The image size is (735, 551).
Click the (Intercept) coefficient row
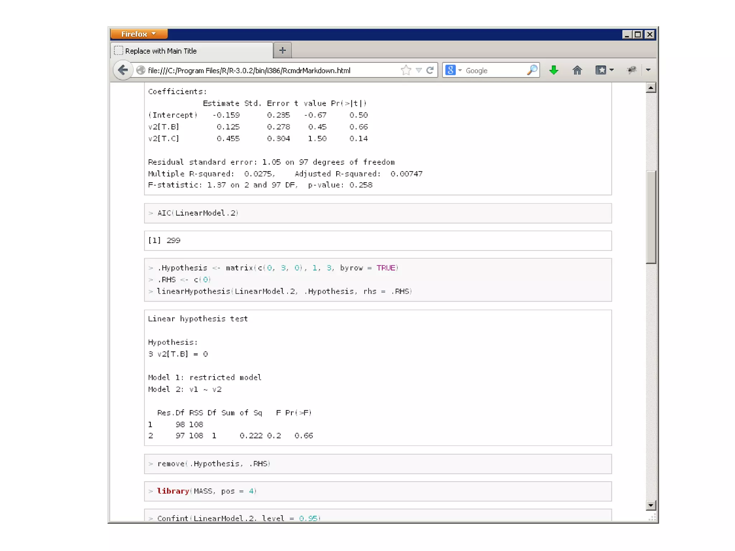coord(258,115)
